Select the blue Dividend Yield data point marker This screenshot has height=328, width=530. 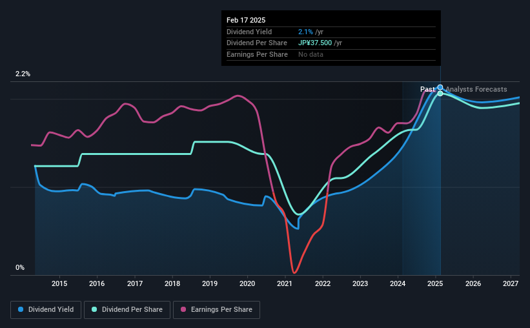click(x=440, y=88)
